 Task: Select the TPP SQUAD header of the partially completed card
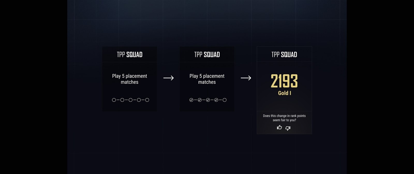207,55
